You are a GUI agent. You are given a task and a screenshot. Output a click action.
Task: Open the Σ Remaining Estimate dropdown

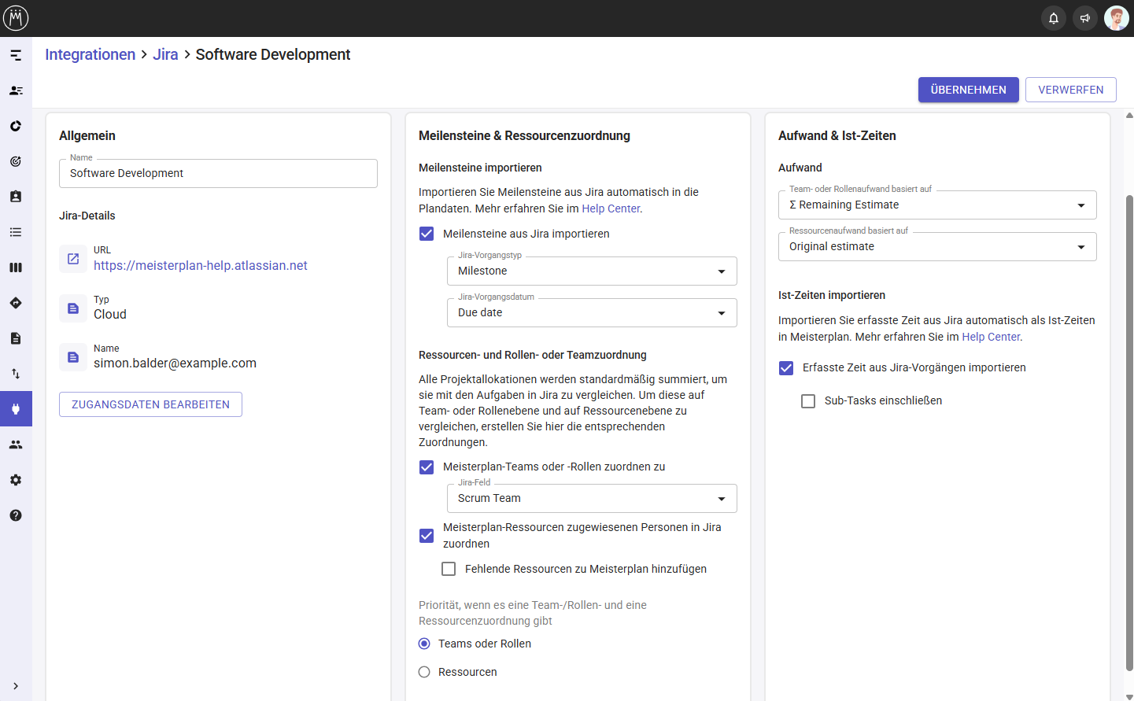[937, 205]
